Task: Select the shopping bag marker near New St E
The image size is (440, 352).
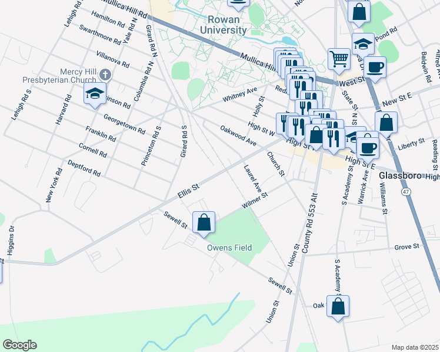Action: tap(386, 123)
